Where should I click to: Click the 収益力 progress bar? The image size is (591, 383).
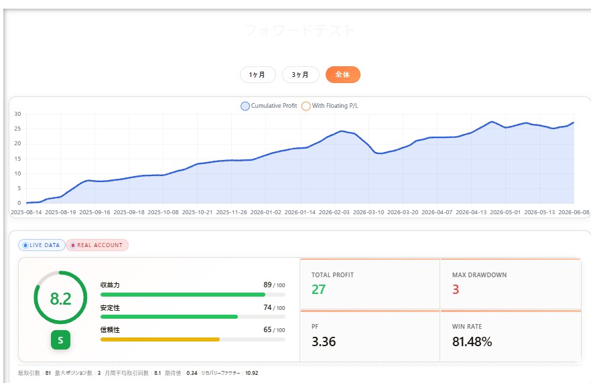click(x=192, y=295)
